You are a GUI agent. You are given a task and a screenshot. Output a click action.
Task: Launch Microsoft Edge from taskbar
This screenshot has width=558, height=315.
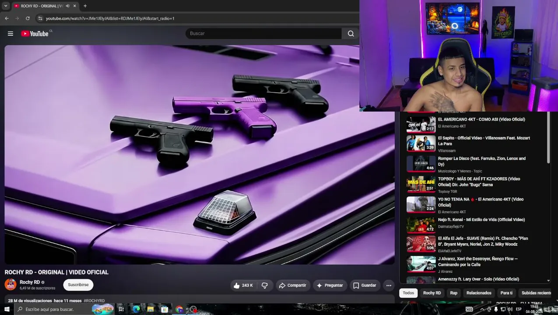(136, 309)
